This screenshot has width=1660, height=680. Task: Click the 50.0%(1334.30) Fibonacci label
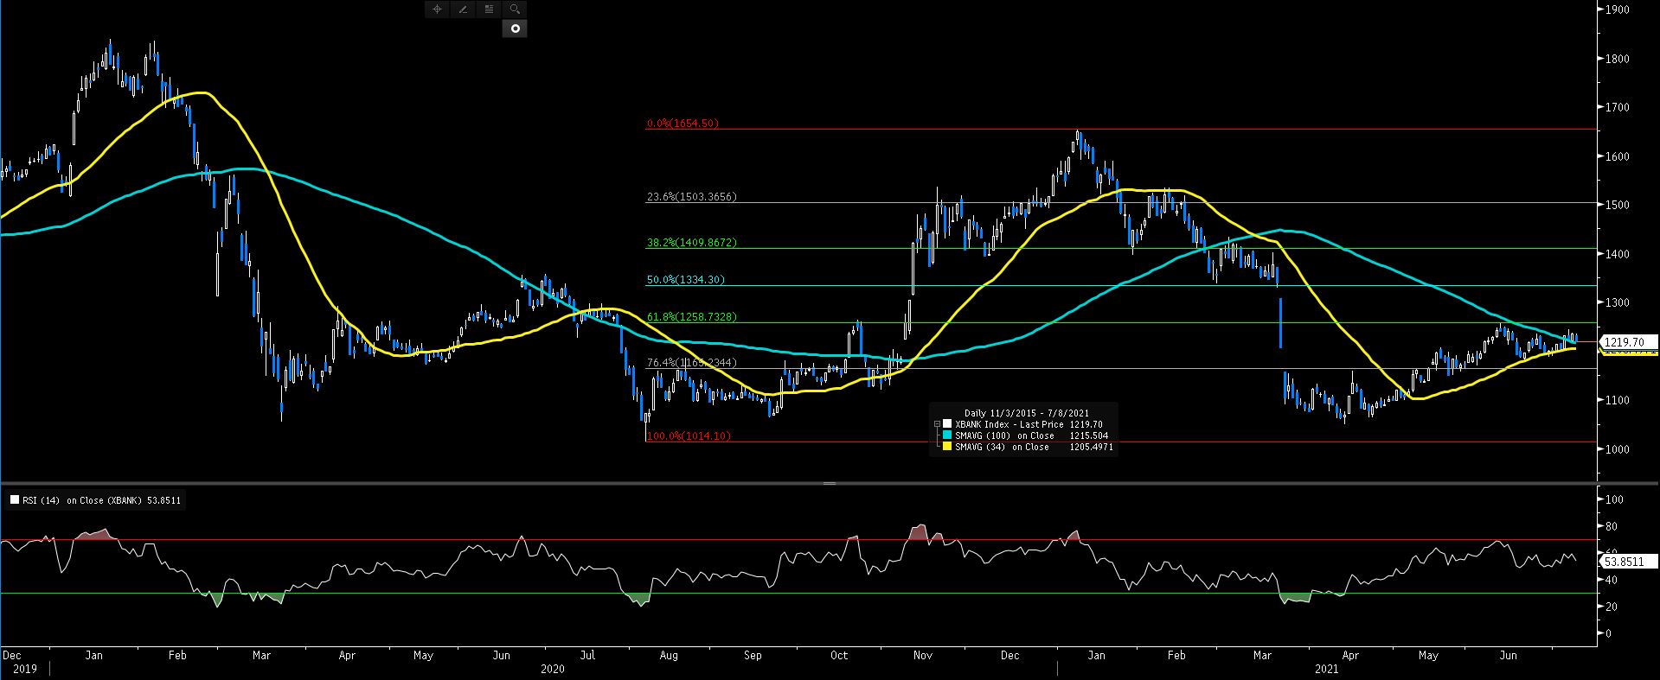click(x=686, y=280)
